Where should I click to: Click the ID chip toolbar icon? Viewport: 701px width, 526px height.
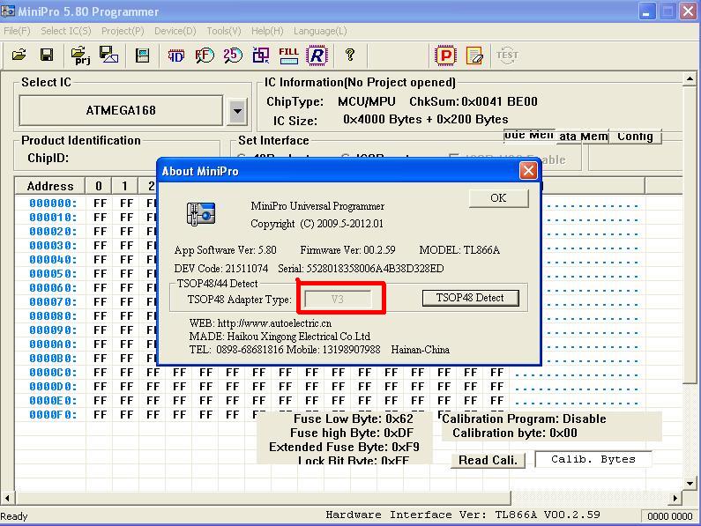[175, 56]
